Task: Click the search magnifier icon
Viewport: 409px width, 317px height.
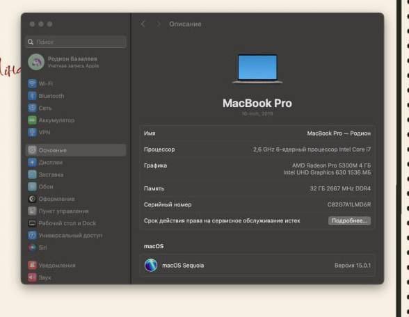Action: coord(31,42)
